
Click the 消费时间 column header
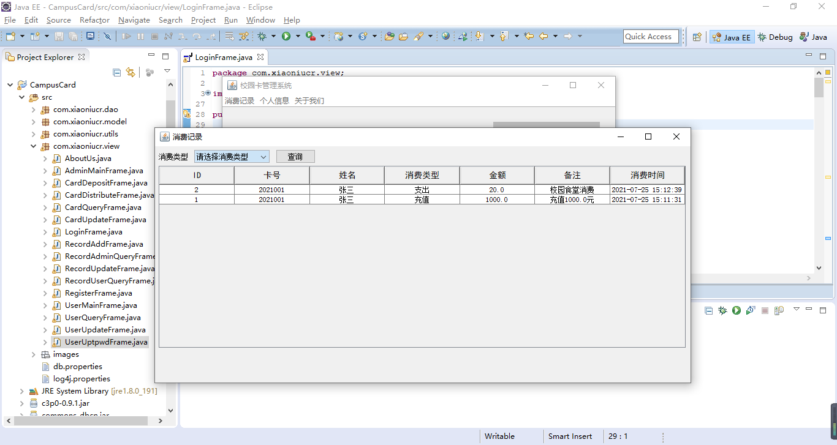pyautogui.click(x=647, y=175)
